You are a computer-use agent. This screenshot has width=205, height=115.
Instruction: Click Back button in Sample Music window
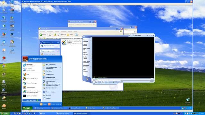point(43,35)
